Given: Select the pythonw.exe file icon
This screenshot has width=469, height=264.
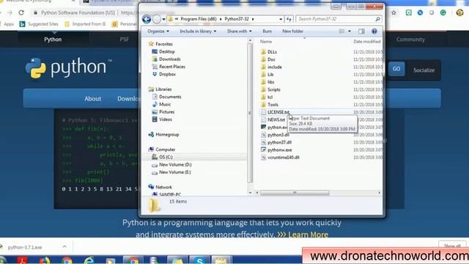Looking at the screenshot, I should (263, 150).
